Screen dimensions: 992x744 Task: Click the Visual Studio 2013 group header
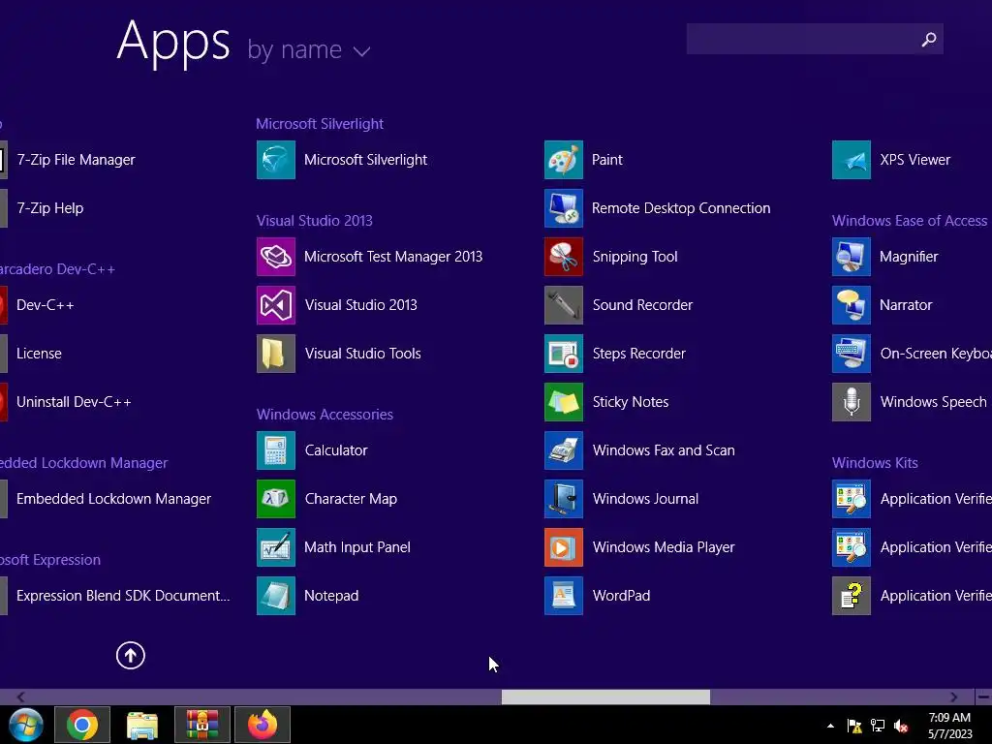tap(315, 221)
